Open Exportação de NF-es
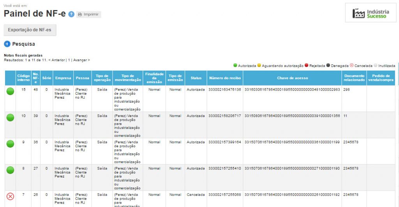This screenshot has width=399, height=207. pyautogui.click(x=30, y=30)
